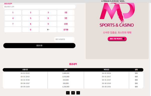Tap keypad digit 9
Viewport: 151px width, 96px height.
(48, 24)
